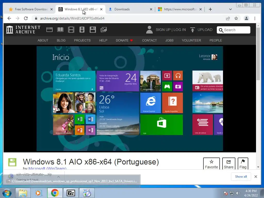The height and width of the screenshot is (198, 264).
Task: Open the Video film strip icon
Action: (x=71, y=30)
